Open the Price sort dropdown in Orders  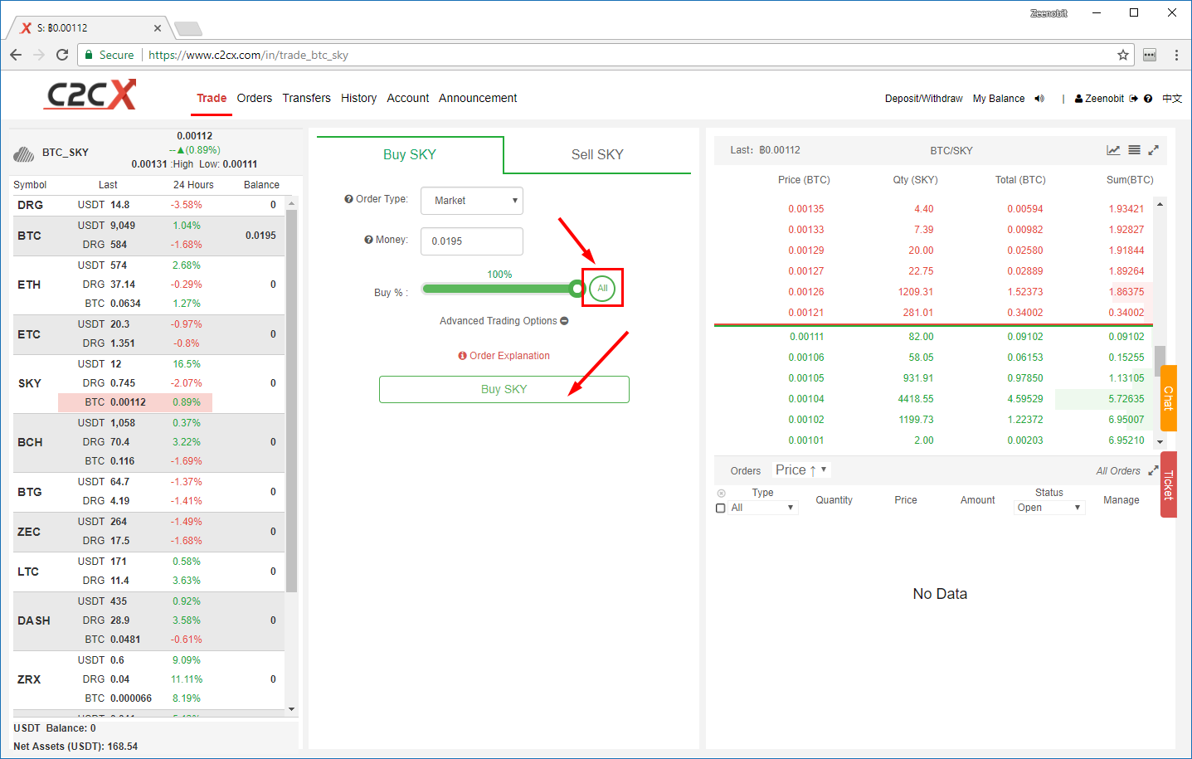[801, 470]
